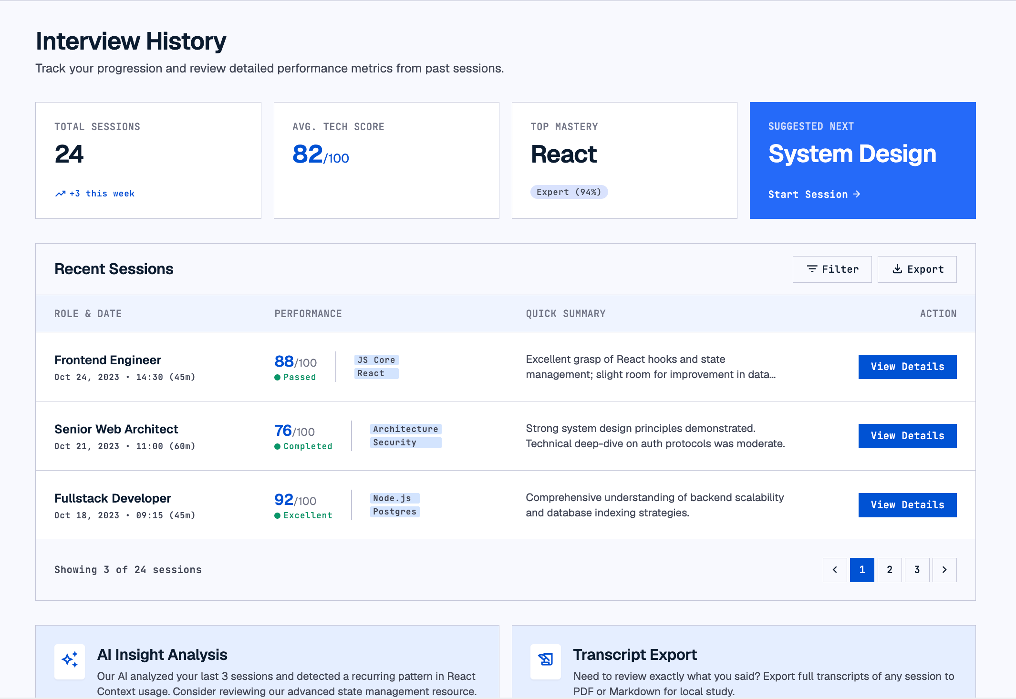1016x699 pixels.
Task: Click the green status dot next to Excellent
Action: [277, 515]
